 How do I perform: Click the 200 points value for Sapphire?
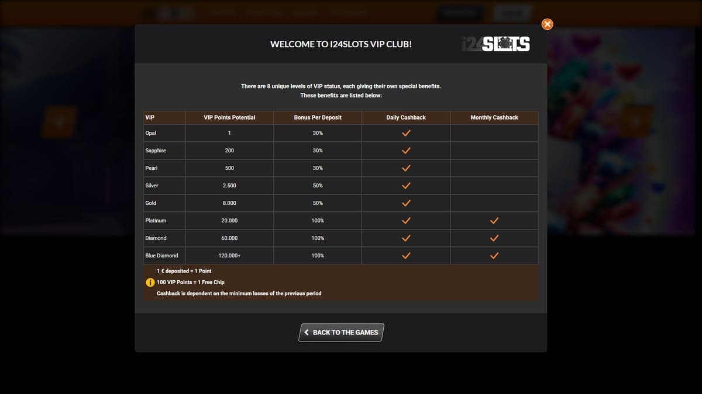229,151
